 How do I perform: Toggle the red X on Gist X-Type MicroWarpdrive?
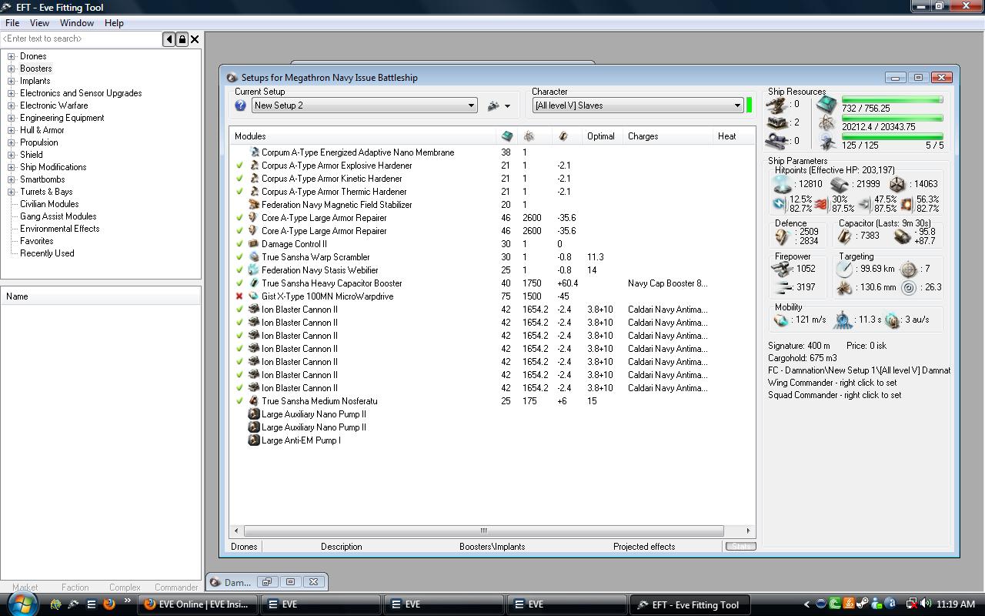(239, 296)
